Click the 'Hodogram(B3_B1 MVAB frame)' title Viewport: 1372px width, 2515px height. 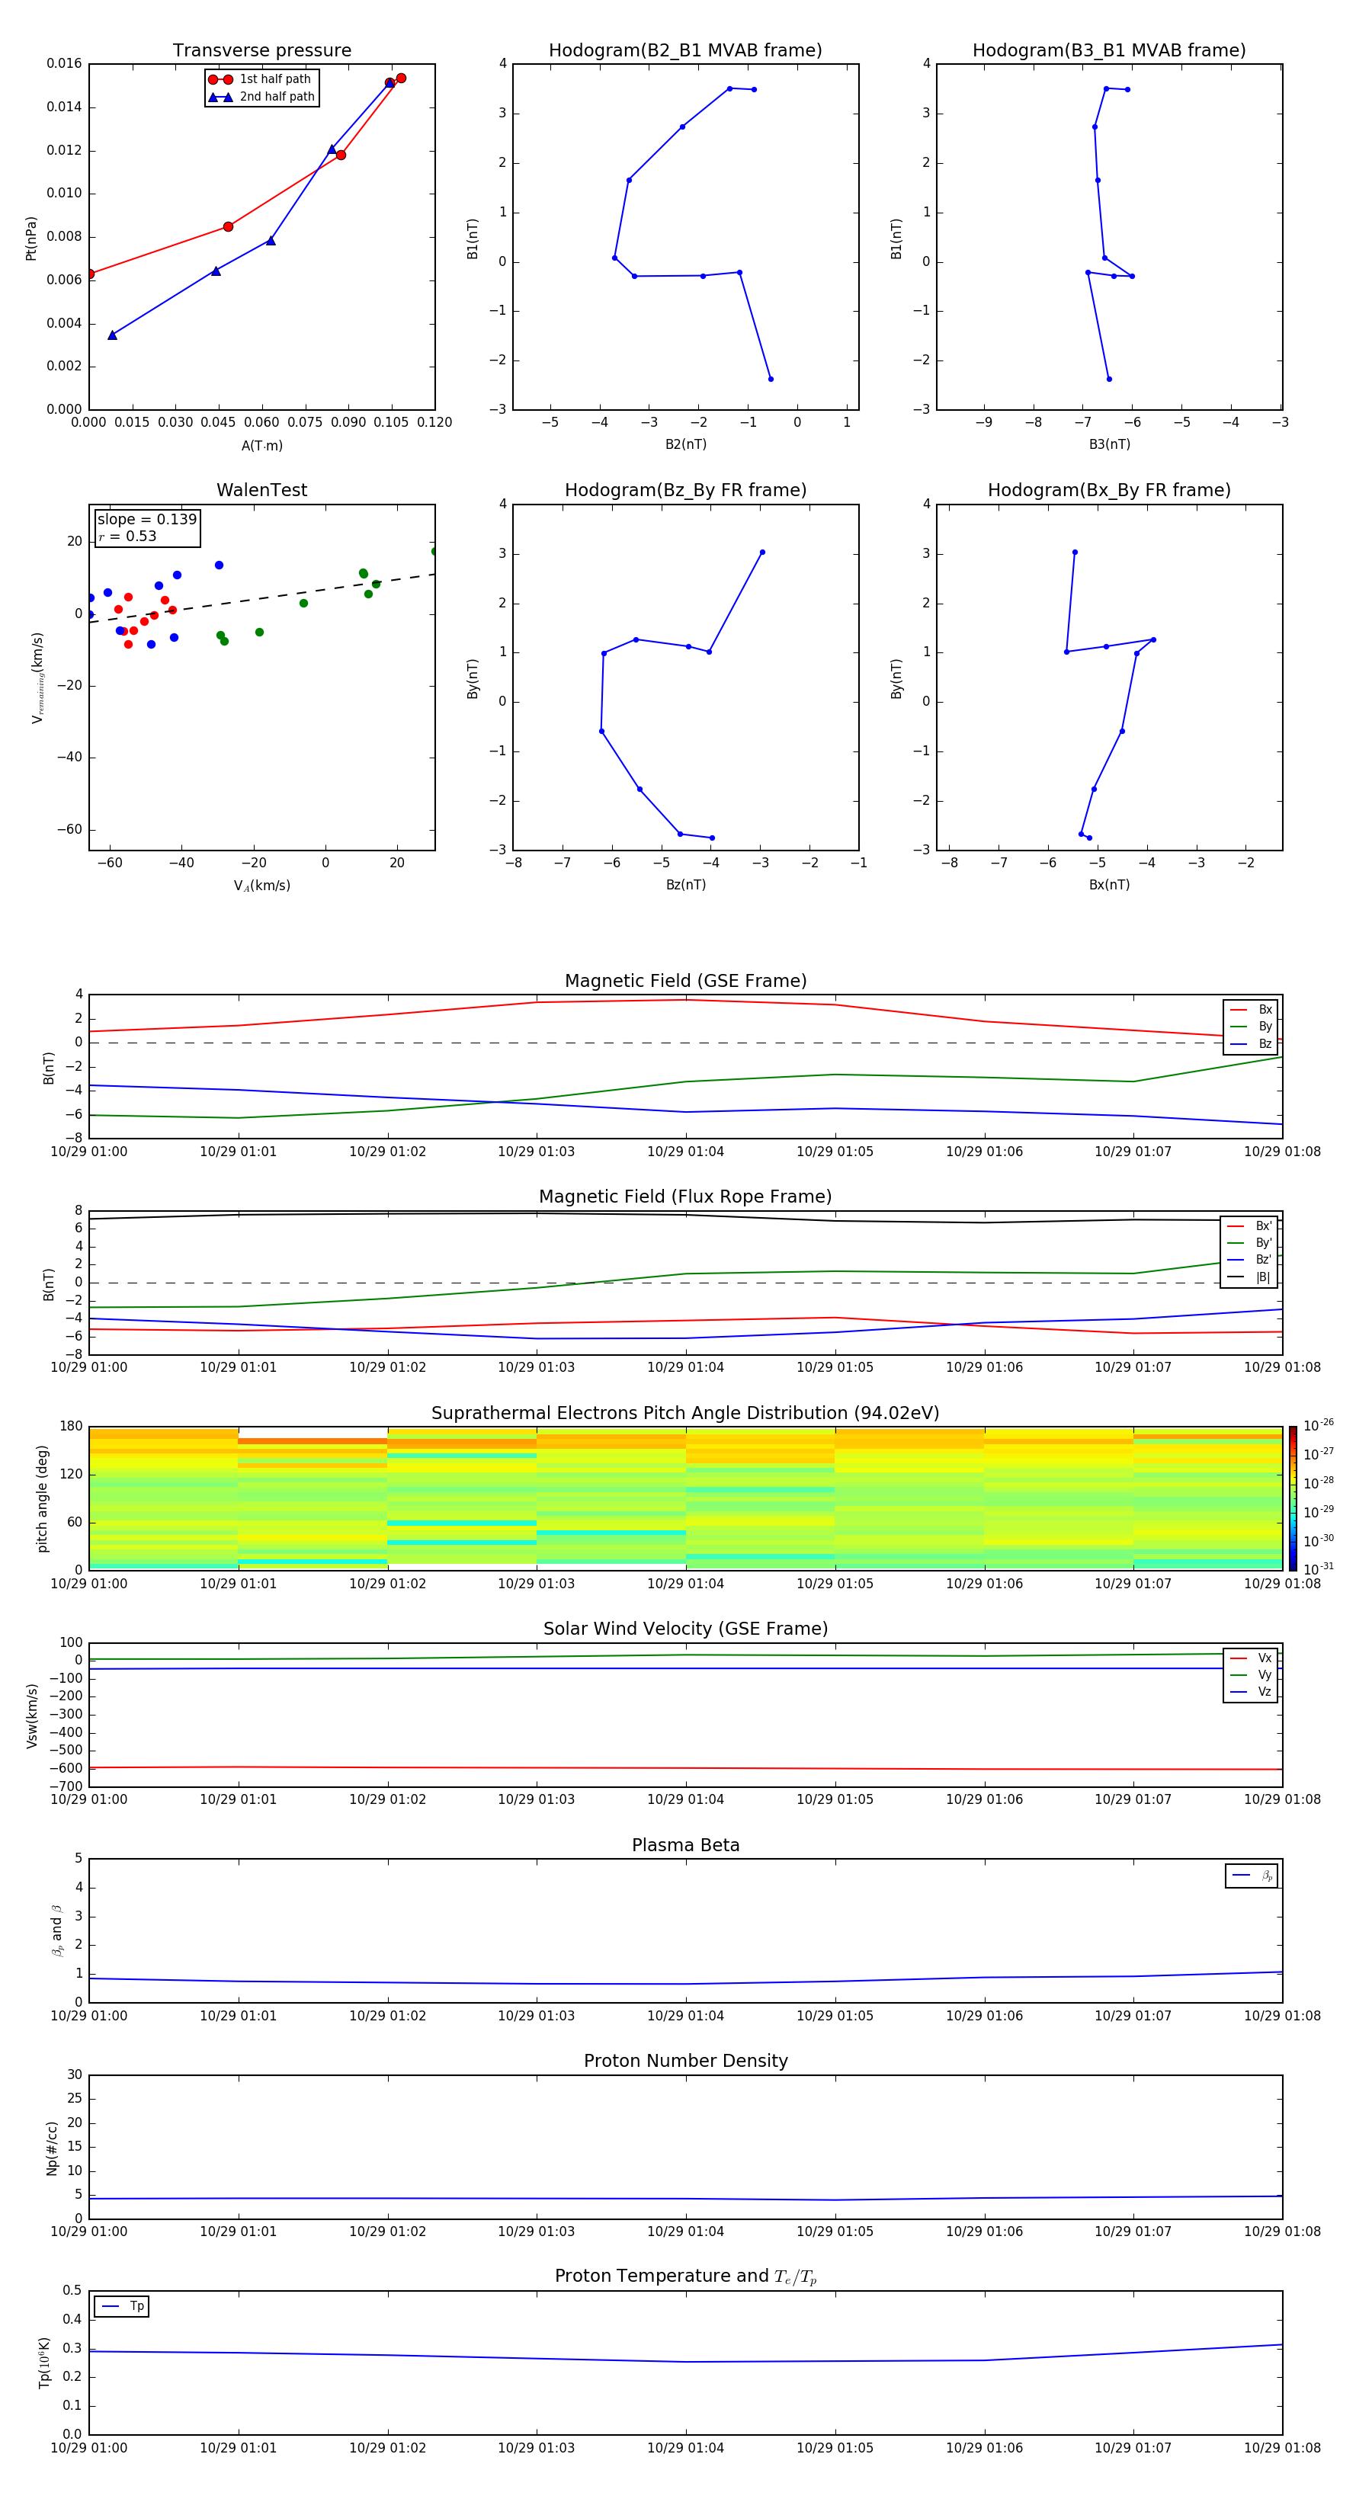click(1109, 51)
